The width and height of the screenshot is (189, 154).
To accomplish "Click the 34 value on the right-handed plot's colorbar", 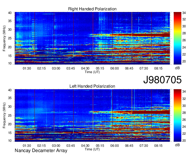I will click(x=184, y=13).
